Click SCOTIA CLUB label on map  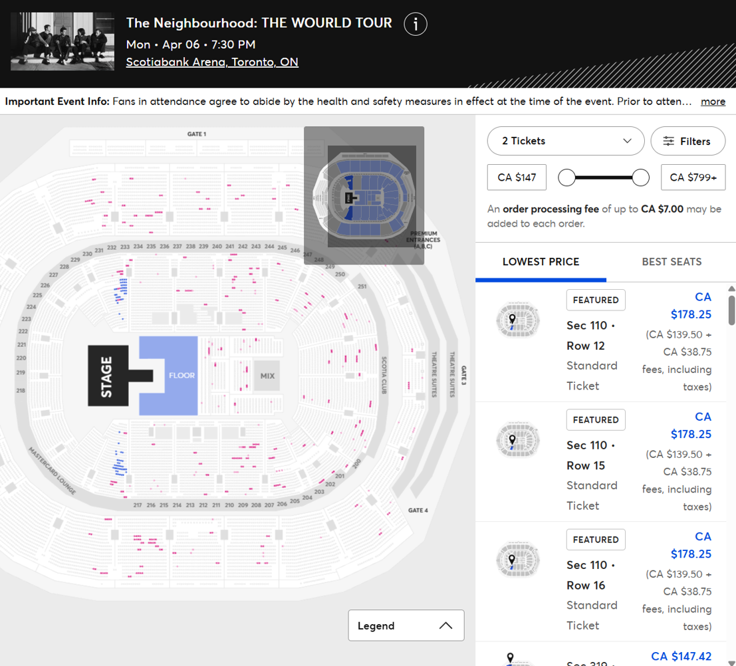pos(384,375)
